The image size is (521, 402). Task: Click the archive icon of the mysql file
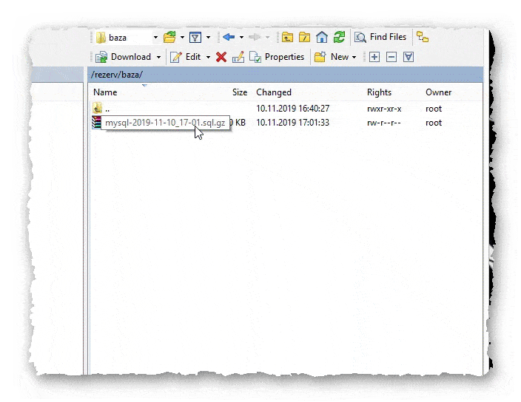(x=96, y=122)
